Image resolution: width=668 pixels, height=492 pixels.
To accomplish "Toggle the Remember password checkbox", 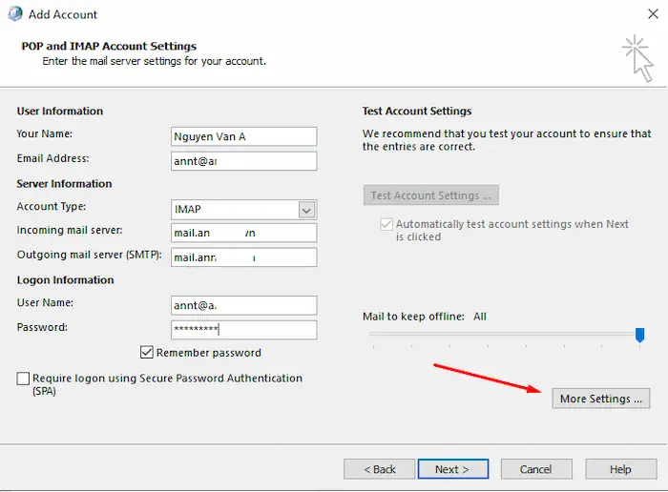I will pos(147,353).
